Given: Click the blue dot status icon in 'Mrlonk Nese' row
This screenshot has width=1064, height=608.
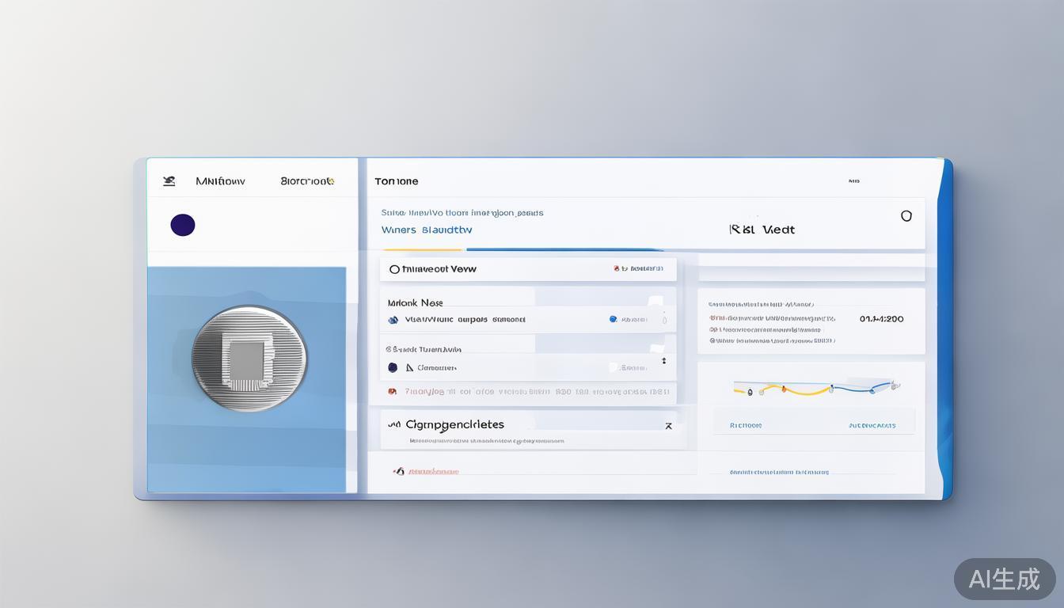Looking at the screenshot, I should 613,320.
